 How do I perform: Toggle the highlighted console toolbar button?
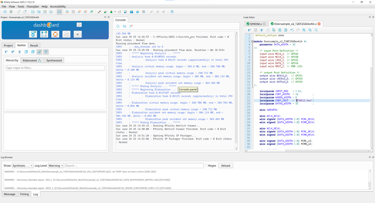59,12
